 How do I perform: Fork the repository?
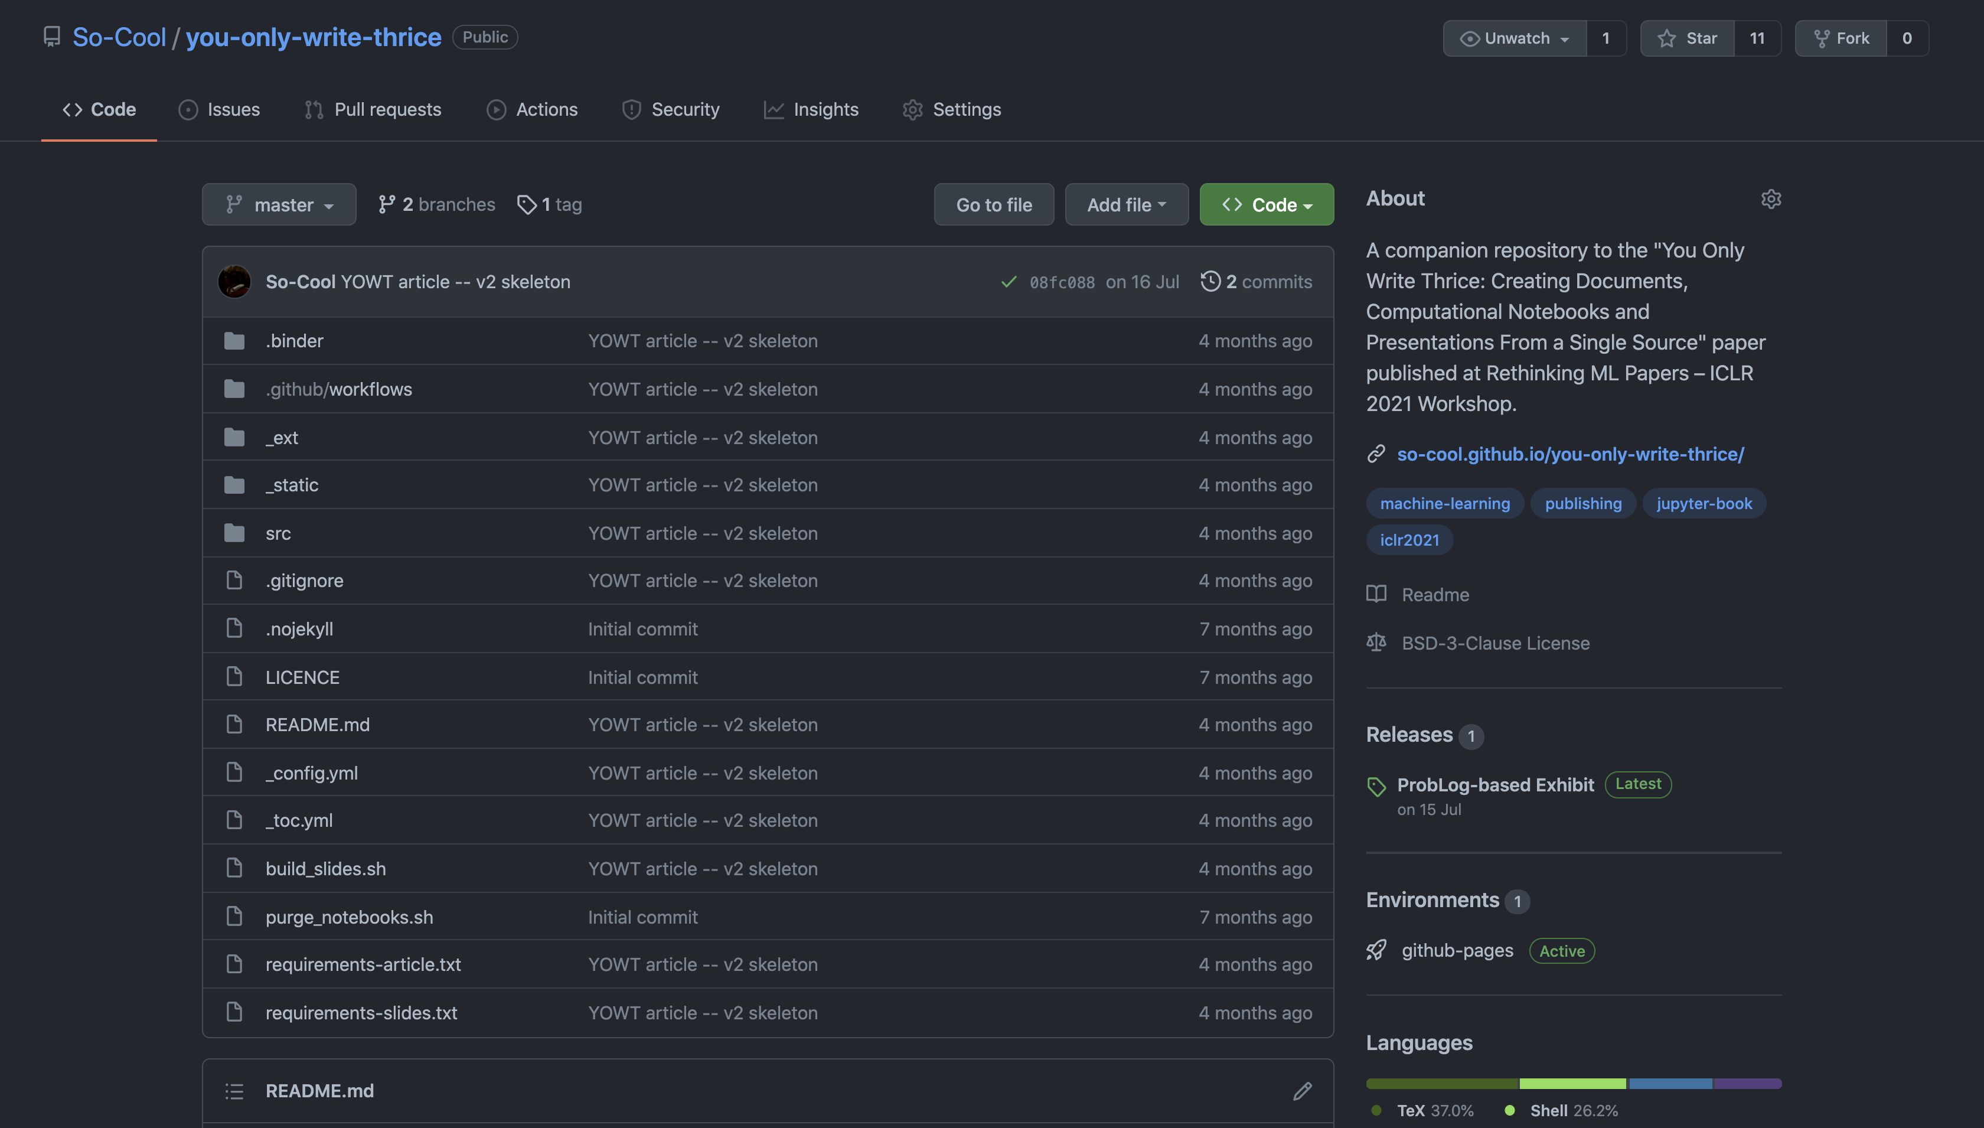[1841, 38]
